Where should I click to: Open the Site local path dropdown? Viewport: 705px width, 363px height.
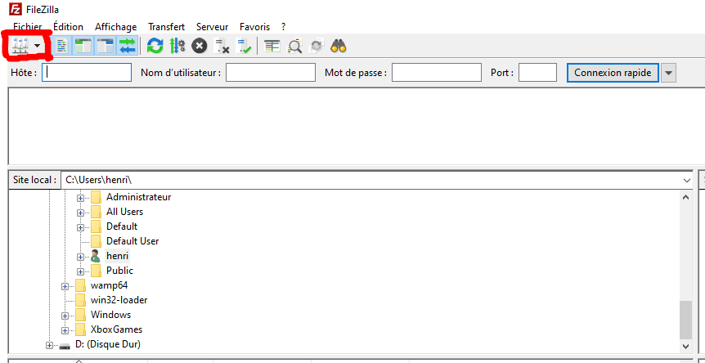tap(686, 180)
